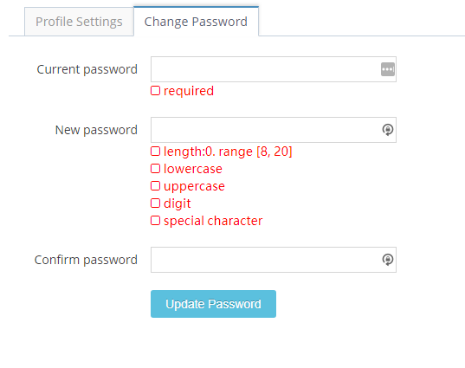Image resolution: width=465 pixels, height=368 pixels.
Task: Switch to the Profile Settings tab
Action: [79, 22]
